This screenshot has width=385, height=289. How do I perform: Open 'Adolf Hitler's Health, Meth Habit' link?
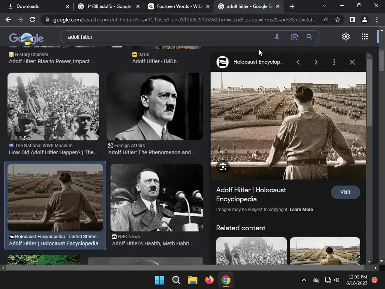click(x=153, y=243)
